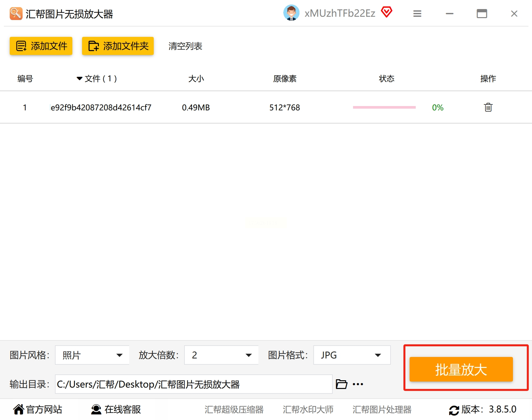Click the 添加文件 button
The height and width of the screenshot is (420, 532).
[x=41, y=46]
